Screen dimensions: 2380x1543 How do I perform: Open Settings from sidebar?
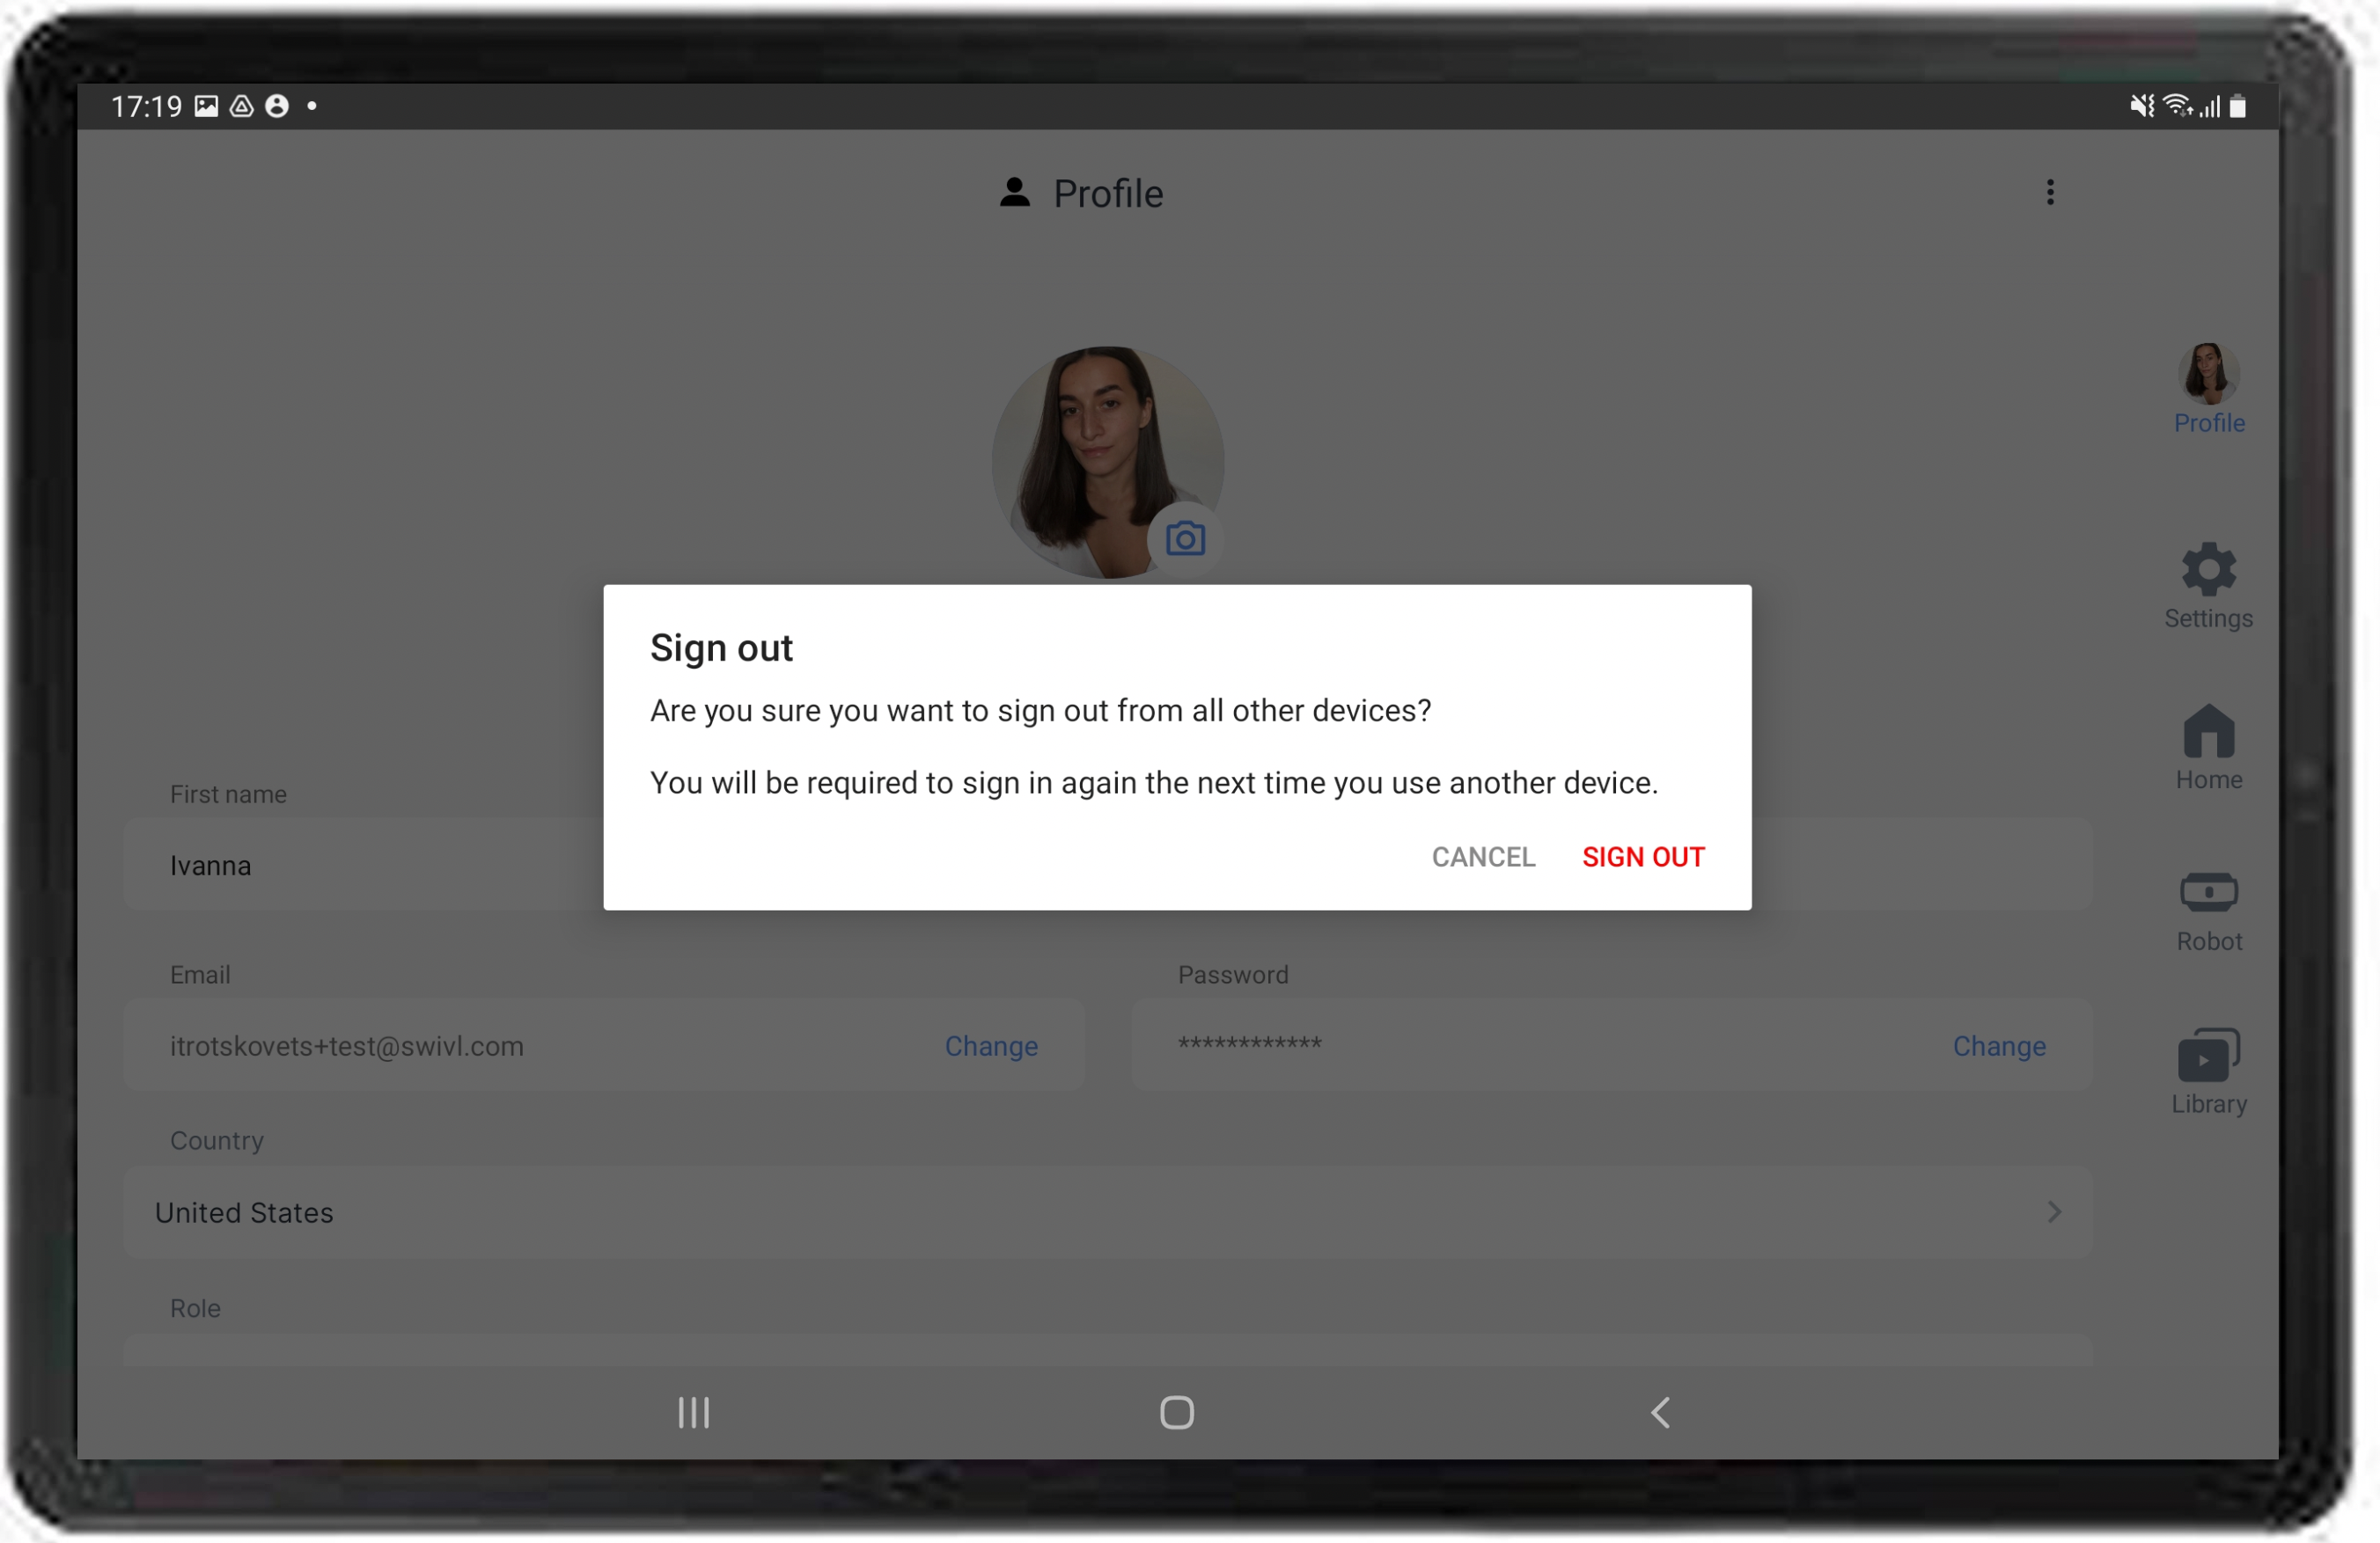(2210, 584)
